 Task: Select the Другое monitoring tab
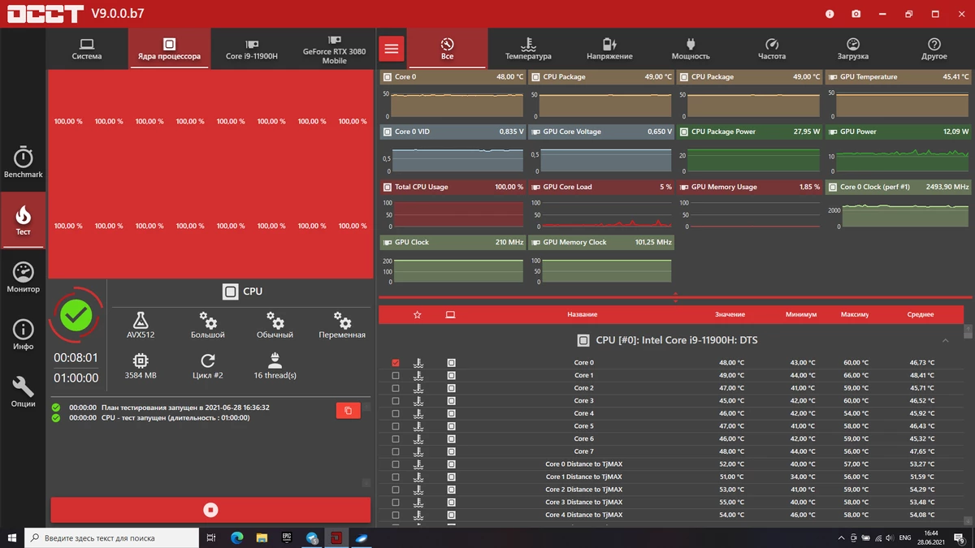coord(934,49)
